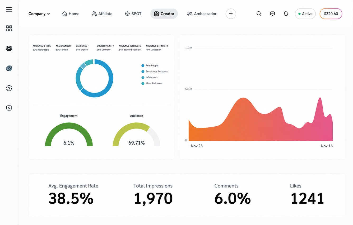Viewport: 353px width, 225px height.
Task: Open the chat messages icon
Action: (272, 14)
